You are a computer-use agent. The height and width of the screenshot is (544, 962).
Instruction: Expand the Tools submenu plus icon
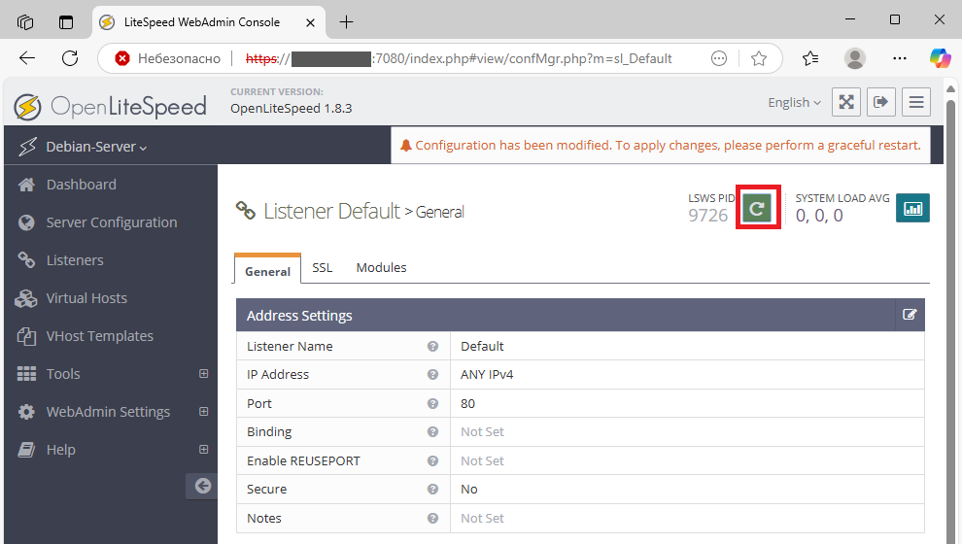204,373
